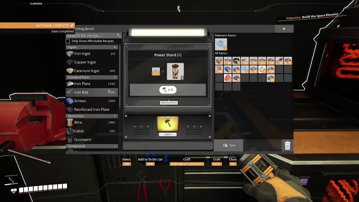Select the red item stack of 5
This screenshot has height=202, width=359.
228,78
